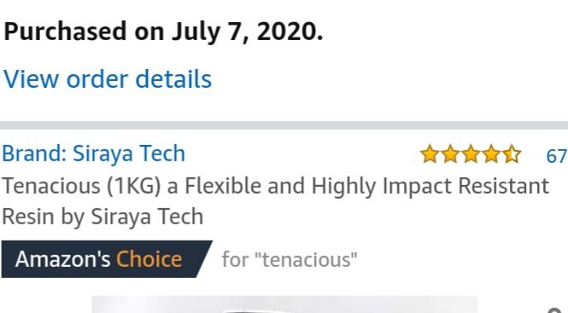This screenshot has width=568, height=313.
Task: Click the orange Choice word in badge
Action: click(149, 259)
